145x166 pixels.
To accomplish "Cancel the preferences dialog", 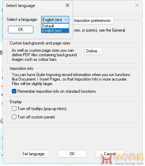I will 110,154.
